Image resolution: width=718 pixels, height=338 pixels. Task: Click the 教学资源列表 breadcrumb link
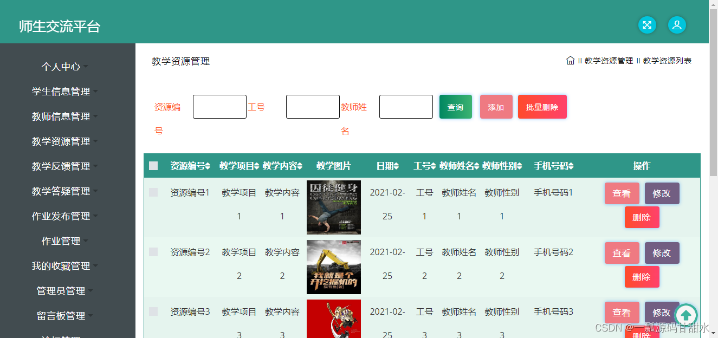pos(668,61)
